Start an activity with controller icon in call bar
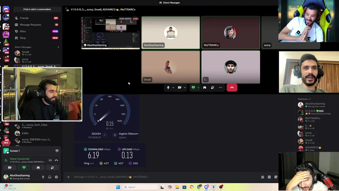 pos(204,88)
